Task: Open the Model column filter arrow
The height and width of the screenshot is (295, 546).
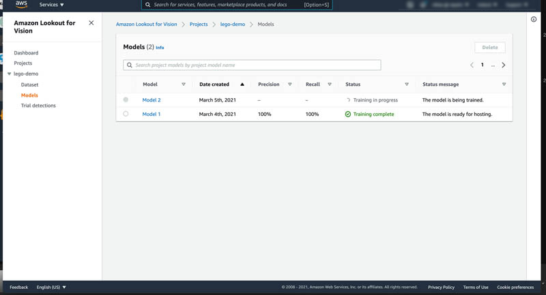Action: click(184, 84)
